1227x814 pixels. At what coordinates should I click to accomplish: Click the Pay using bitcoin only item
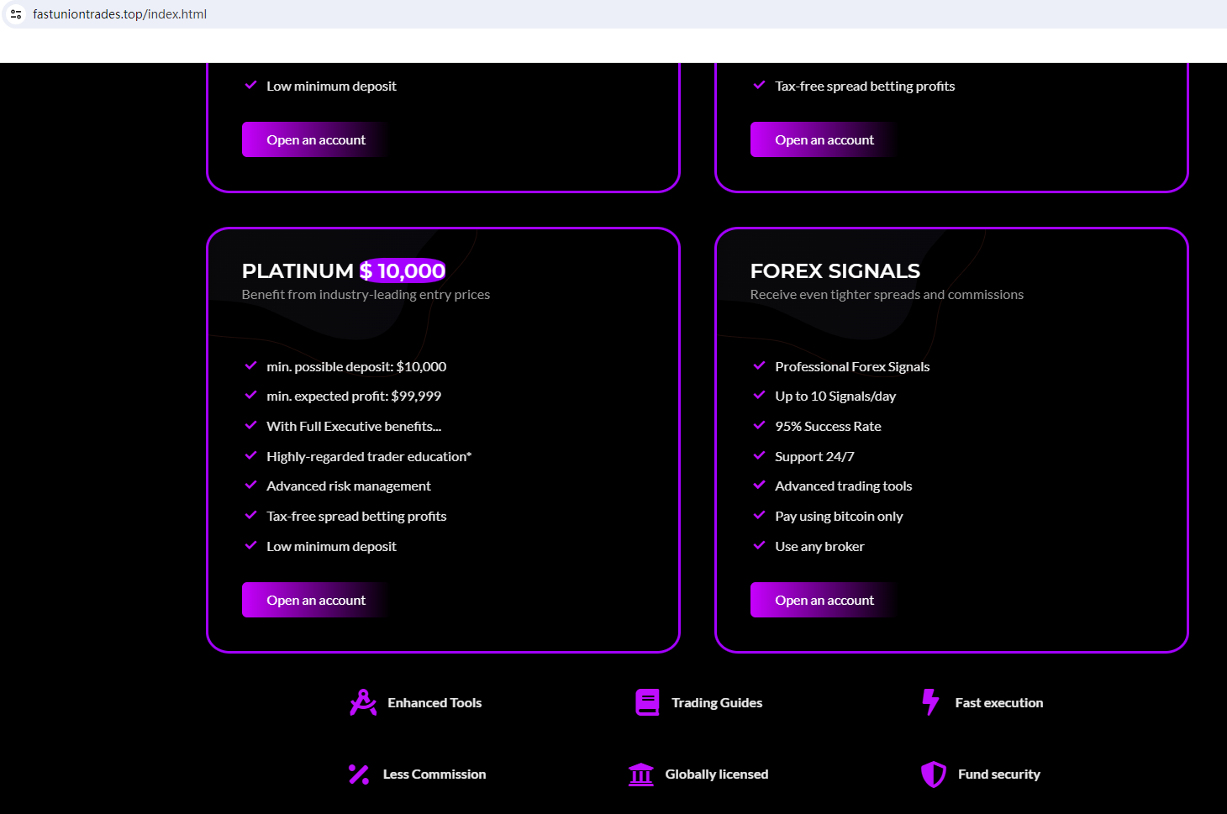[x=839, y=516]
